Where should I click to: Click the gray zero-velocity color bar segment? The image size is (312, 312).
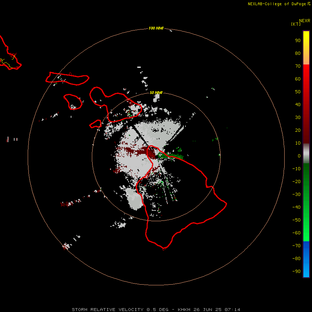pyautogui.click(x=306, y=154)
